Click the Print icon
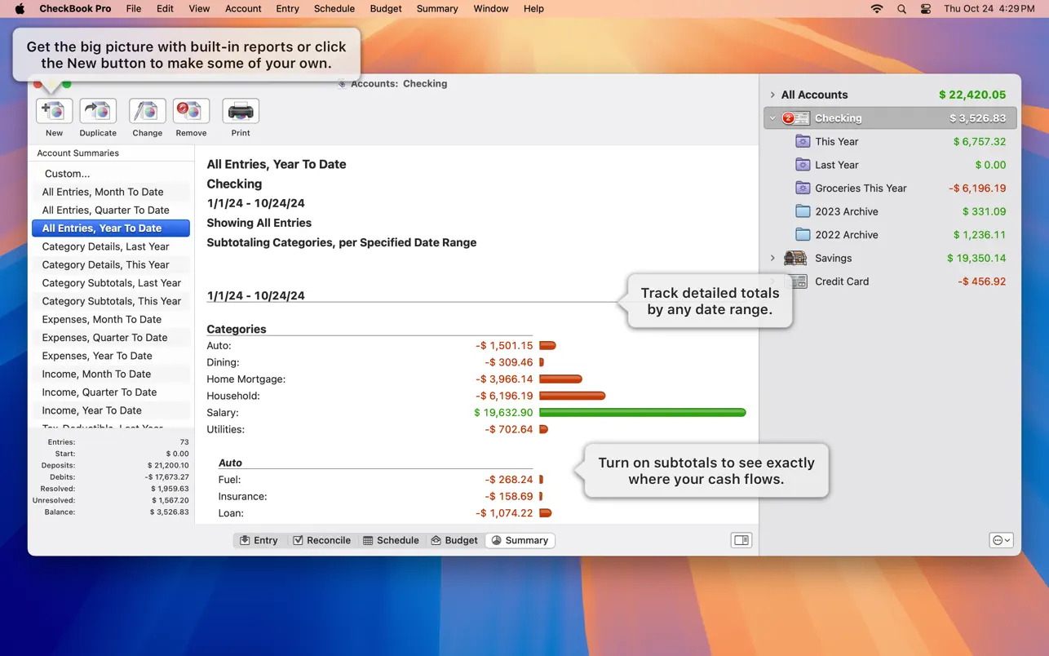 point(241,111)
